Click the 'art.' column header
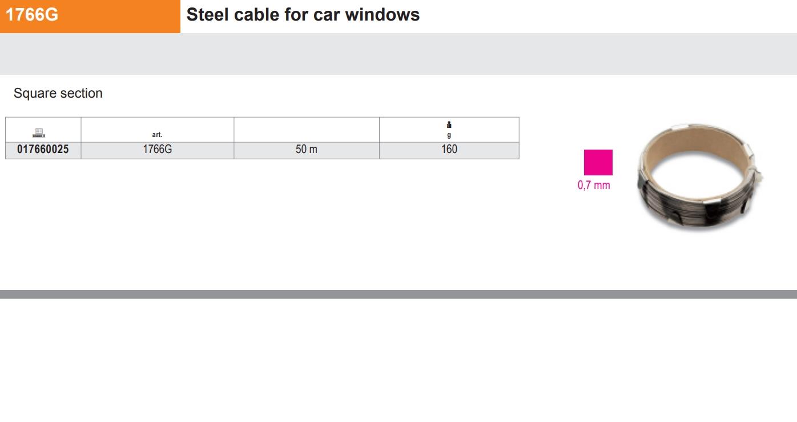Image resolution: width=797 pixels, height=422 pixels. [x=157, y=135]
